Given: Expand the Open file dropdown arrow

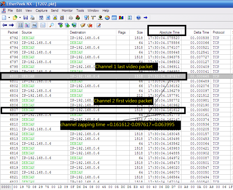Looking at the screenshot, I should 20,18.
